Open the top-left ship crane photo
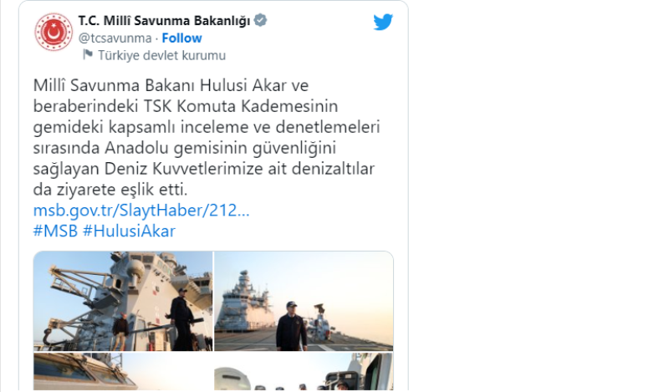This screenshot has width=669, height=392. pyautogui.click(x=123, y=301)
